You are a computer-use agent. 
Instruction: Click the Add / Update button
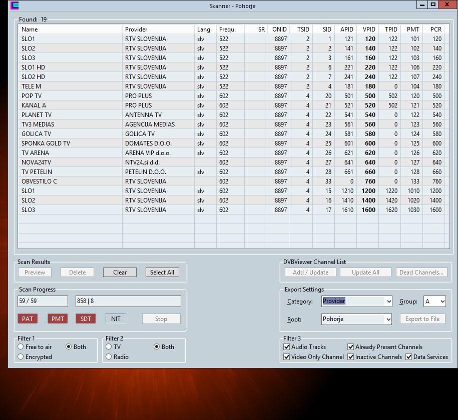click(310, 272)
